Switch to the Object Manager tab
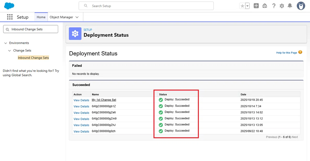The image size is (310, 161). [x=61, y=17]
